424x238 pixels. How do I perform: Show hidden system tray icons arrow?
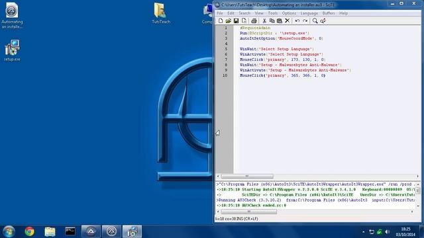click(x=363, y=232)
